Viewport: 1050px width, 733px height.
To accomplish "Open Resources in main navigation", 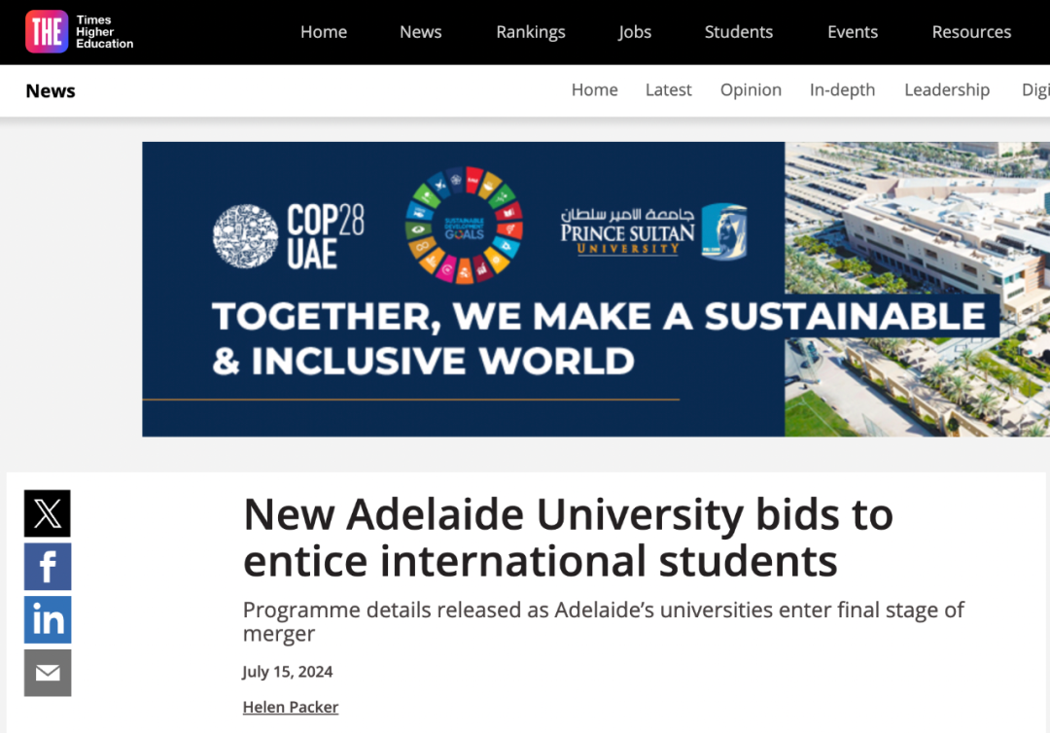I will point(971,32).
